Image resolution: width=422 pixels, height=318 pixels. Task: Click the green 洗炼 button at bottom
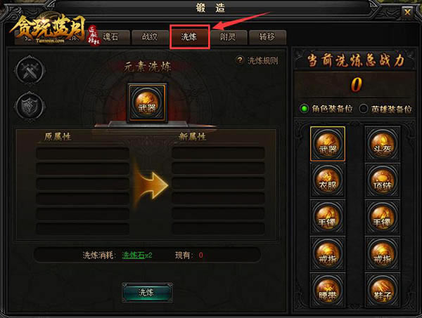[x=147, y=292]
